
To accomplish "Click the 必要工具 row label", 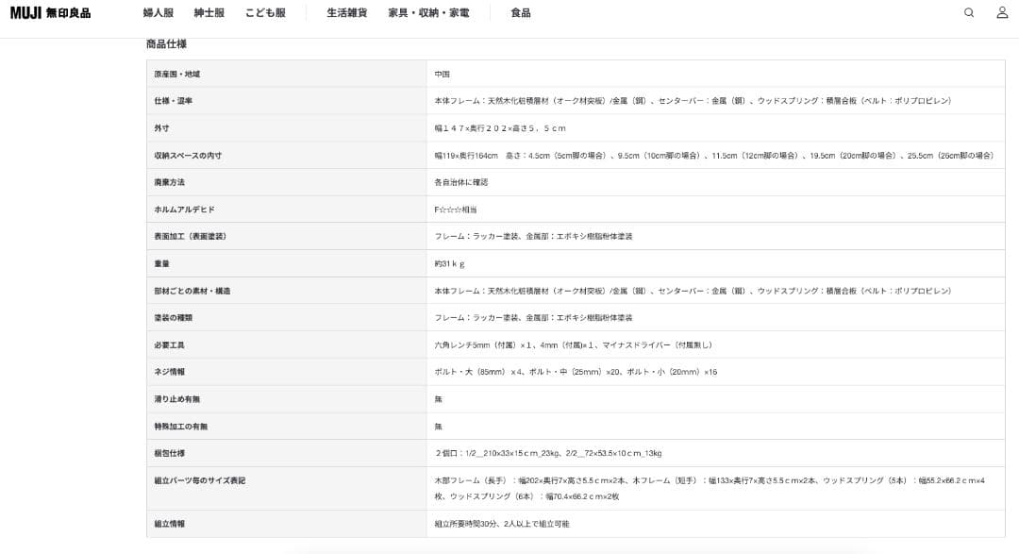I will [170, 345].
